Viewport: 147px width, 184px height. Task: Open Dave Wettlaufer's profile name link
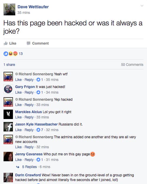coord(33,7)
